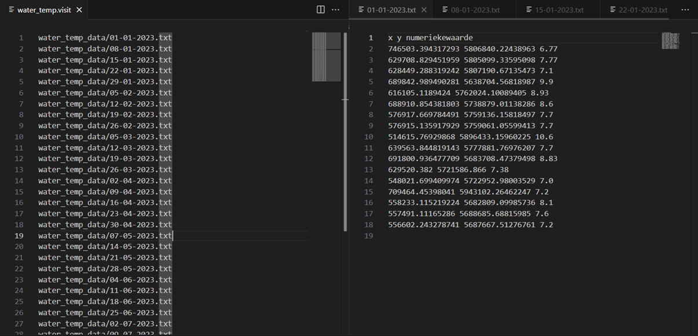Click data row starting with 709464.45398041

468,192
